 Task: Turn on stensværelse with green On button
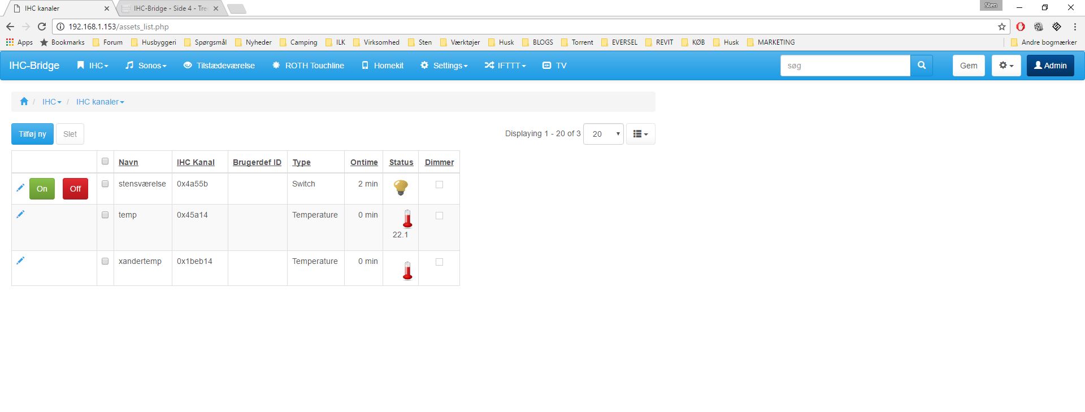click(42, 189)
